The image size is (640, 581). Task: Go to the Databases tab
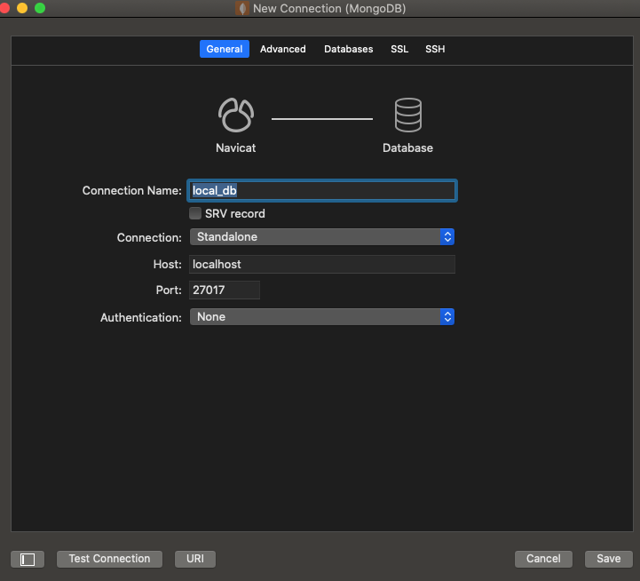tap(348, 49)
